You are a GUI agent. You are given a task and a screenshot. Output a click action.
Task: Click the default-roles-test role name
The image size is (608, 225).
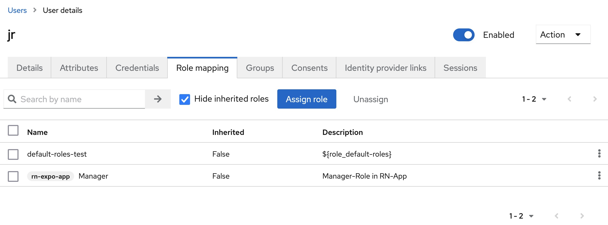click(57, 154)
